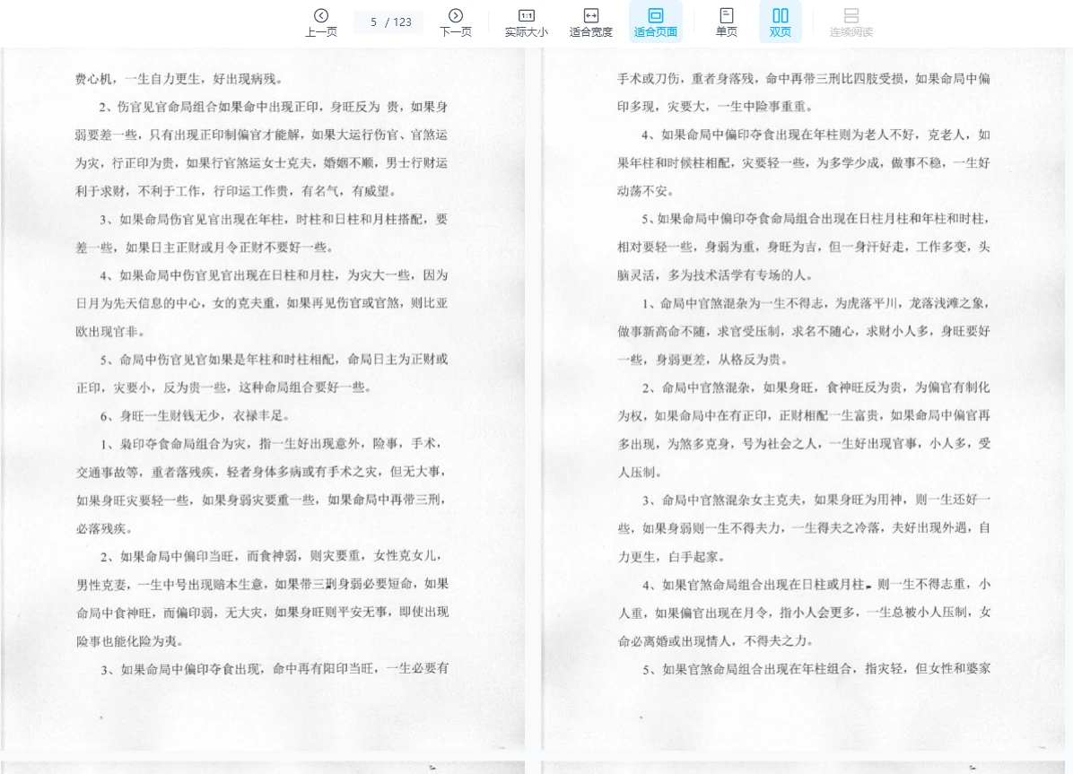Screen dimensions: 1073x774
Task: Click text '费心机，一生自力更生'
Action: (x=137, y=79)
